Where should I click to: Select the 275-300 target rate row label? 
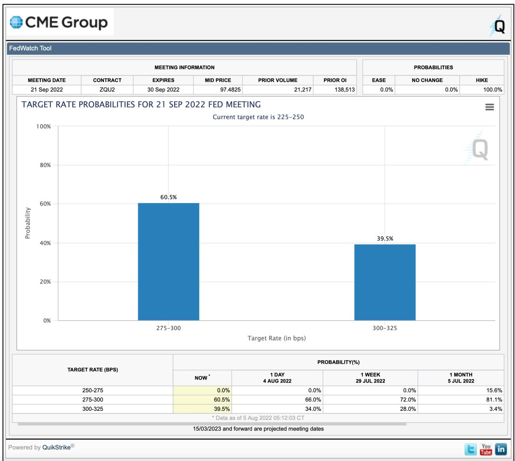click(93, 400)
